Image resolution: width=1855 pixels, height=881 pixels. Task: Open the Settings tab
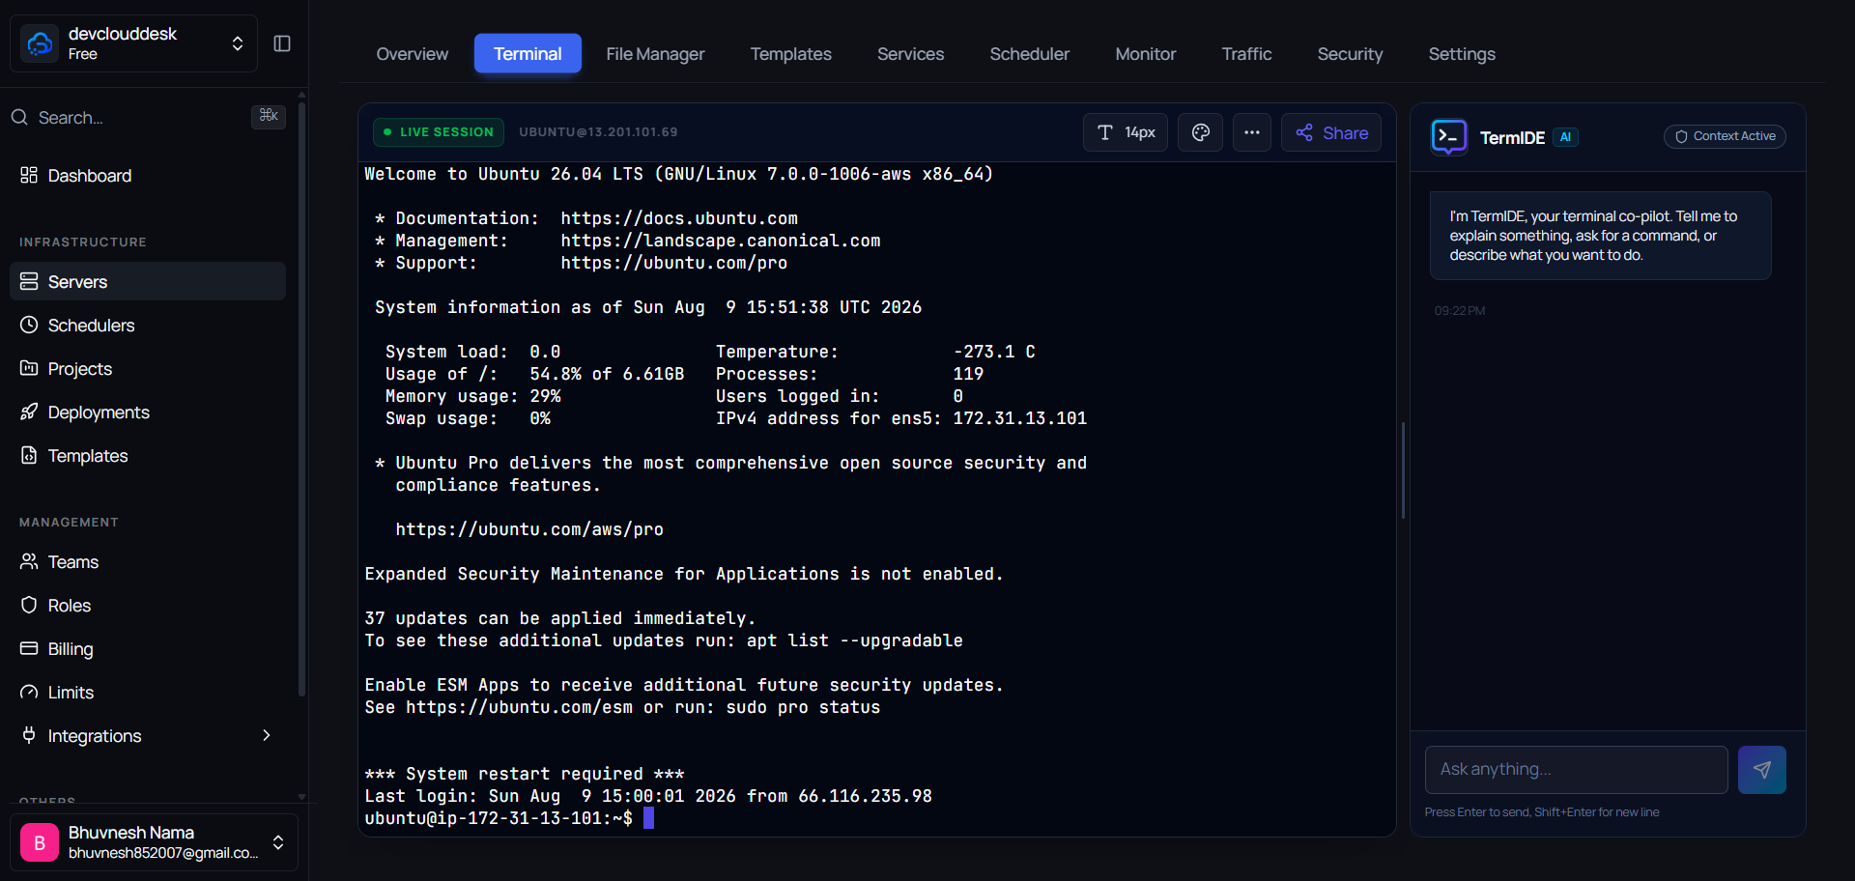click(x=1462, y=54)
